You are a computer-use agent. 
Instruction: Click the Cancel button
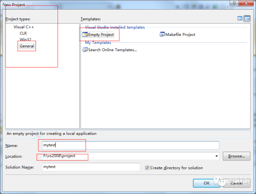(236, 183)
